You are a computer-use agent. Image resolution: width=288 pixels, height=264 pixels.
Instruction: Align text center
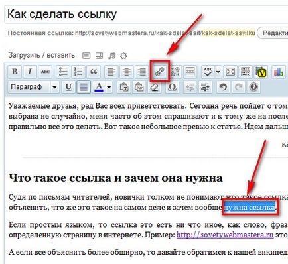coord(126,72)
